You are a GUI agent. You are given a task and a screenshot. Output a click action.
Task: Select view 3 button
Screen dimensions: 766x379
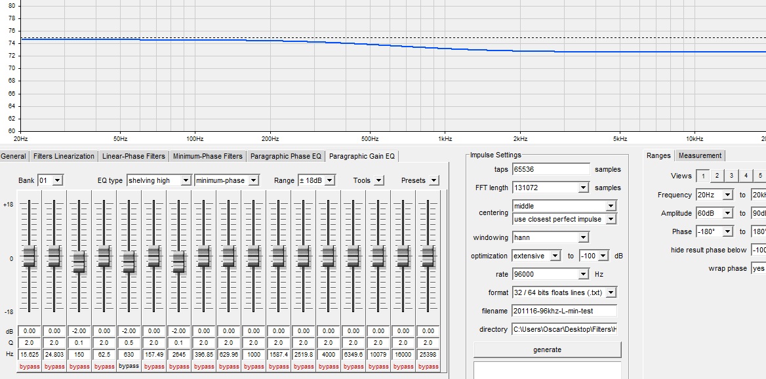(731, 176)
